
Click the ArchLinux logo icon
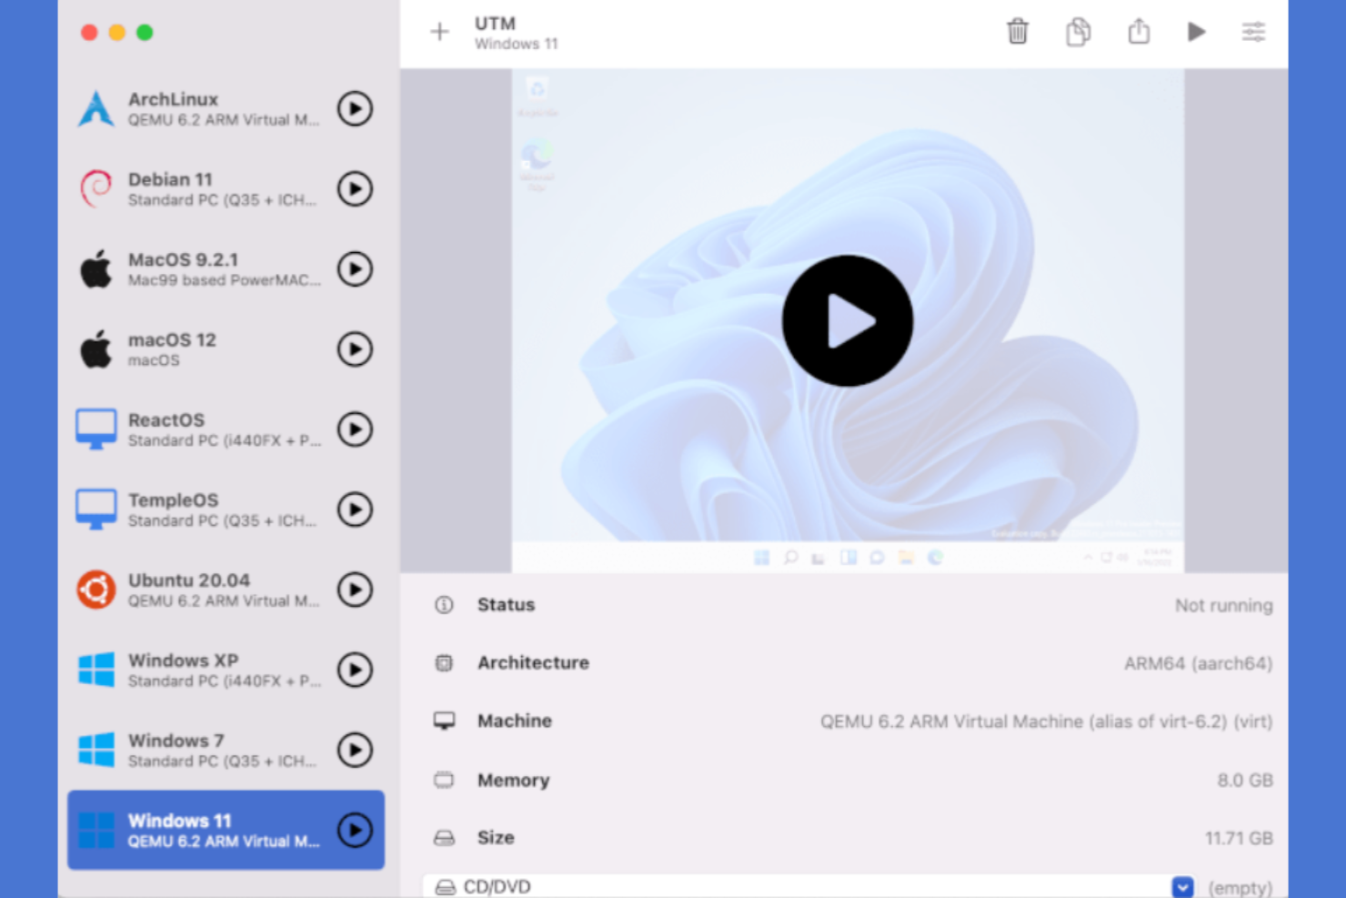click(x=95, y=108)
